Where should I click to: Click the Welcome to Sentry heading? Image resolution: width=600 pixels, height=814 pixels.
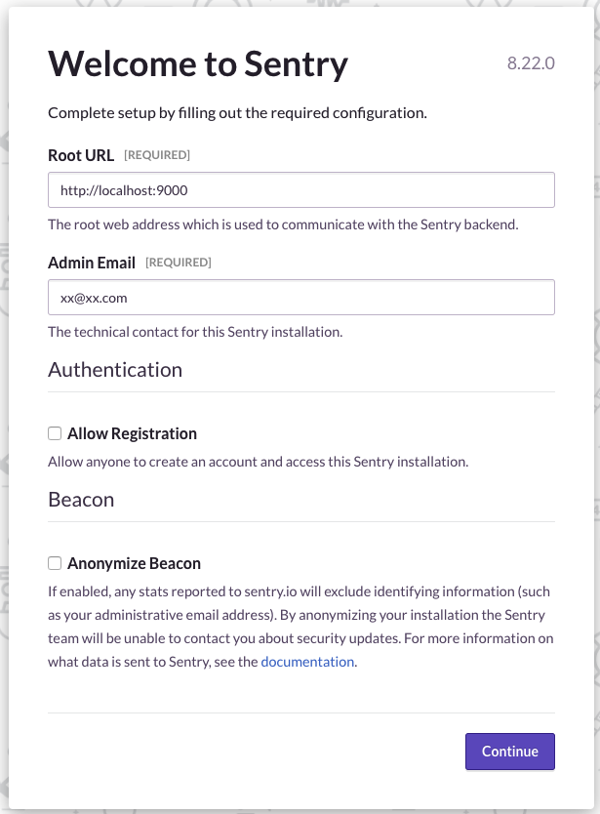(198, 64)
